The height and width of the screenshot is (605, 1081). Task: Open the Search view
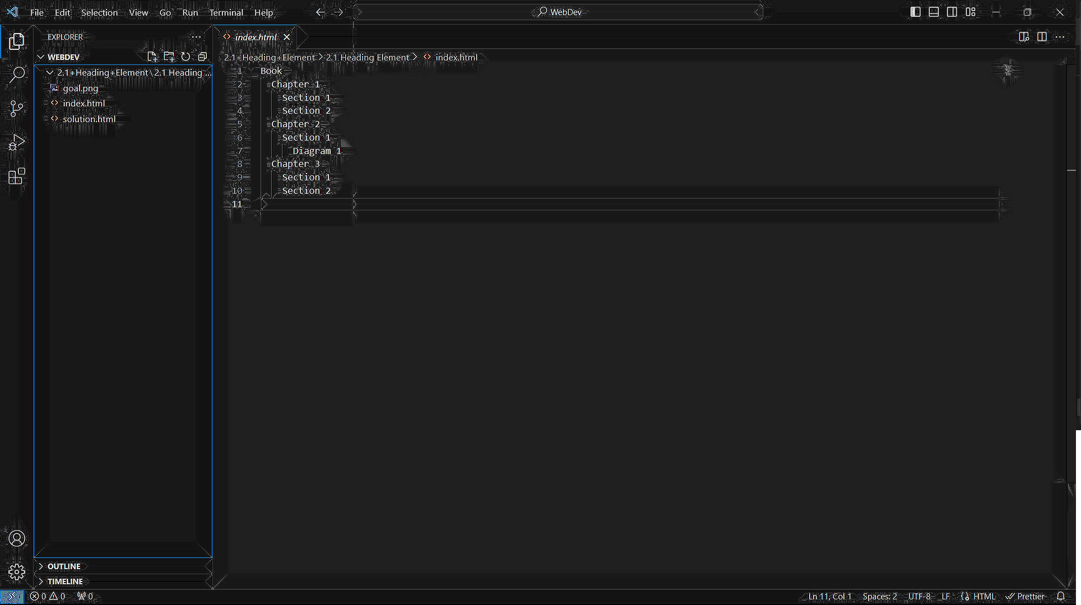pos(17,75)
